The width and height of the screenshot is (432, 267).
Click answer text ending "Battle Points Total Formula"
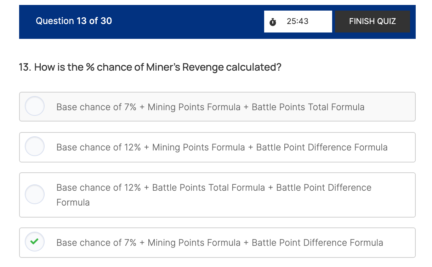point(210,107)
